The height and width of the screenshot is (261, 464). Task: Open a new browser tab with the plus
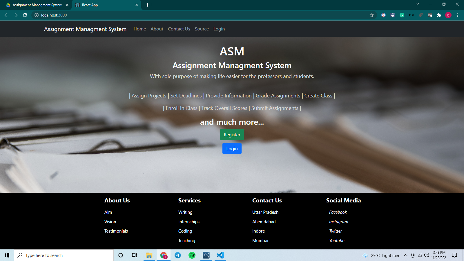click(148, 5)
